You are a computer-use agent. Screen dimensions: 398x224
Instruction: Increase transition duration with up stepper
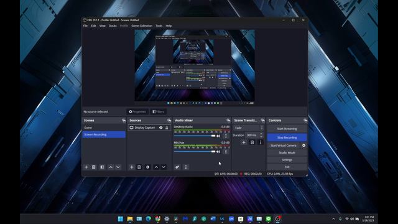[x=261, y=134]
